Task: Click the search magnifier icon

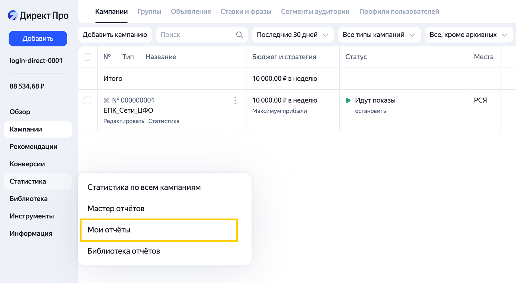Action: (x=239, y=35)
